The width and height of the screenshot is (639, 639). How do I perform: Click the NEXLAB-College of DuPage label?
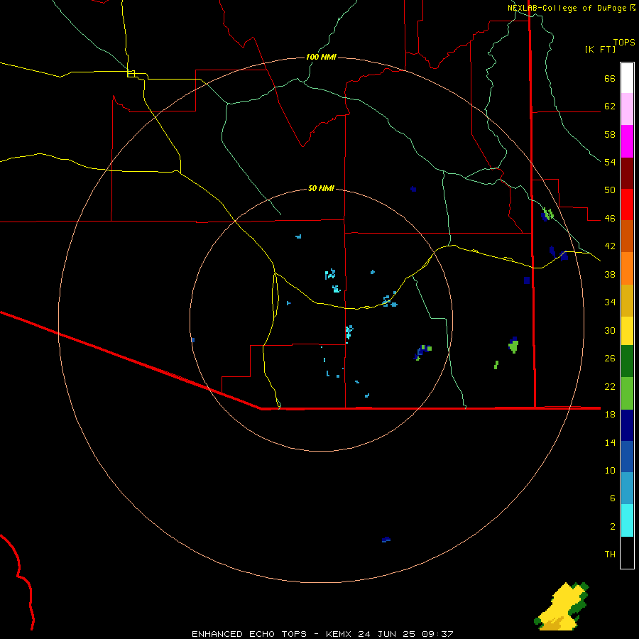click(x=568, y=8)
